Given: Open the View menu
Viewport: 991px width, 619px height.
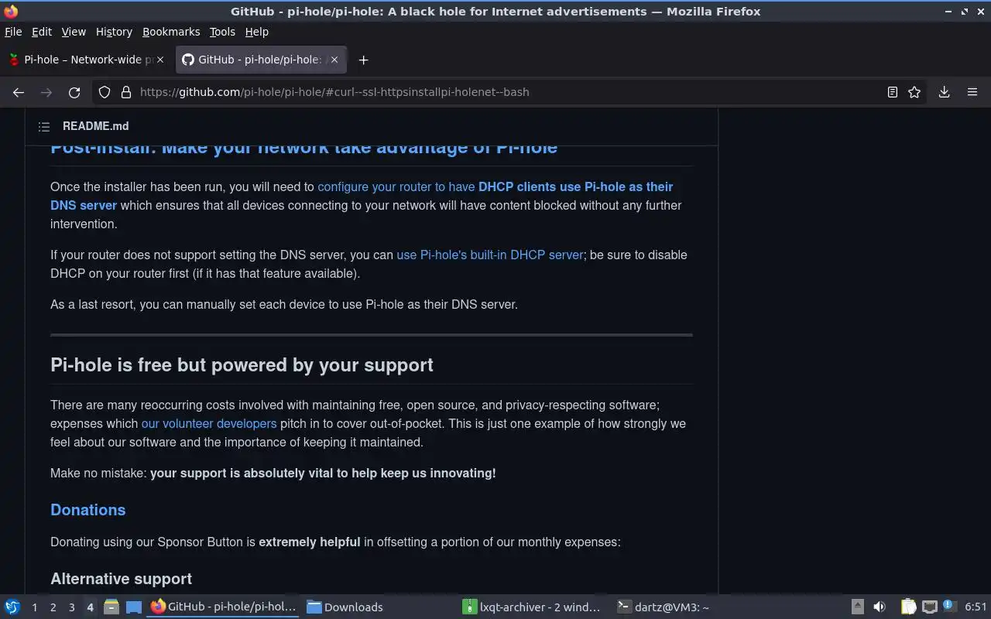Looking at the screenshot, I should 74,32.
